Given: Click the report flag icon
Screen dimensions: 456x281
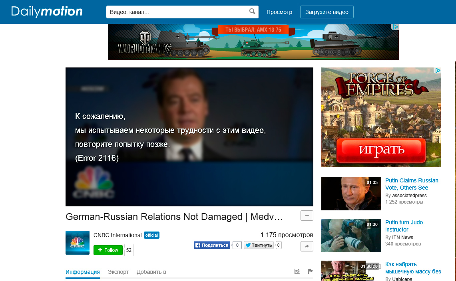Looking at the screenshot, I should (x=310, y=271).
